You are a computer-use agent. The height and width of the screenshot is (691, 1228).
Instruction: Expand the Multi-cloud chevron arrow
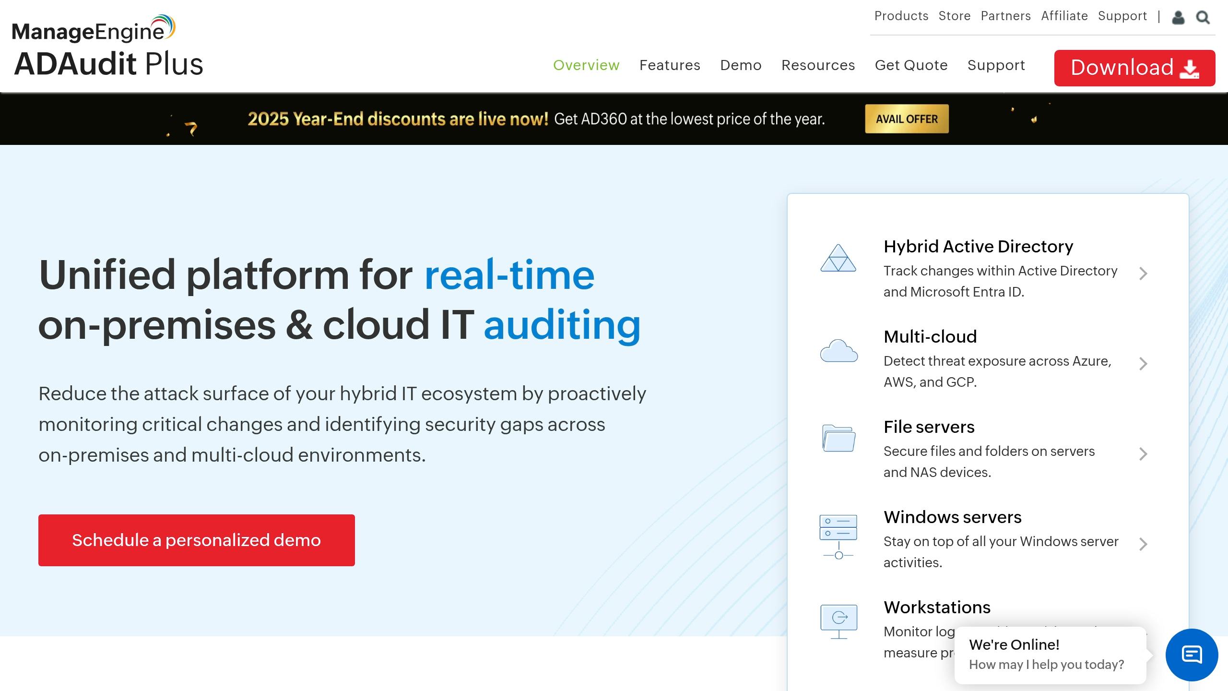(x=1143, y=364)
